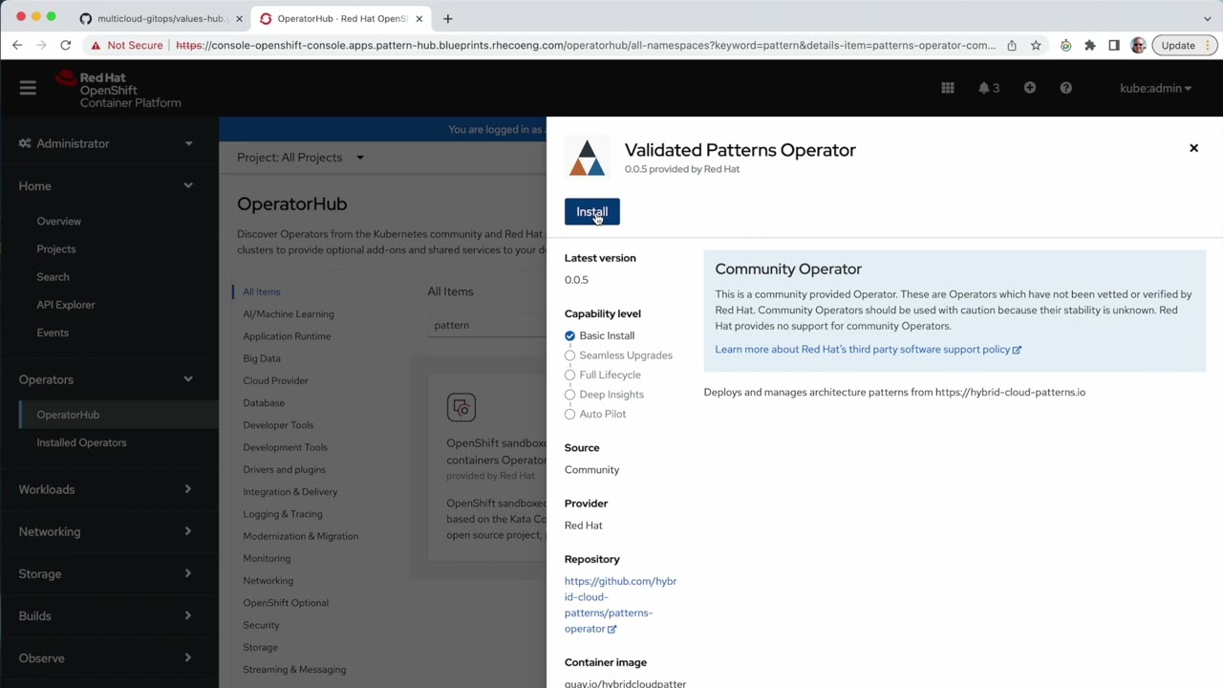Click the OpenShift sandboxed containers card icon
1223x688 pixels.
tap(461, 407)
